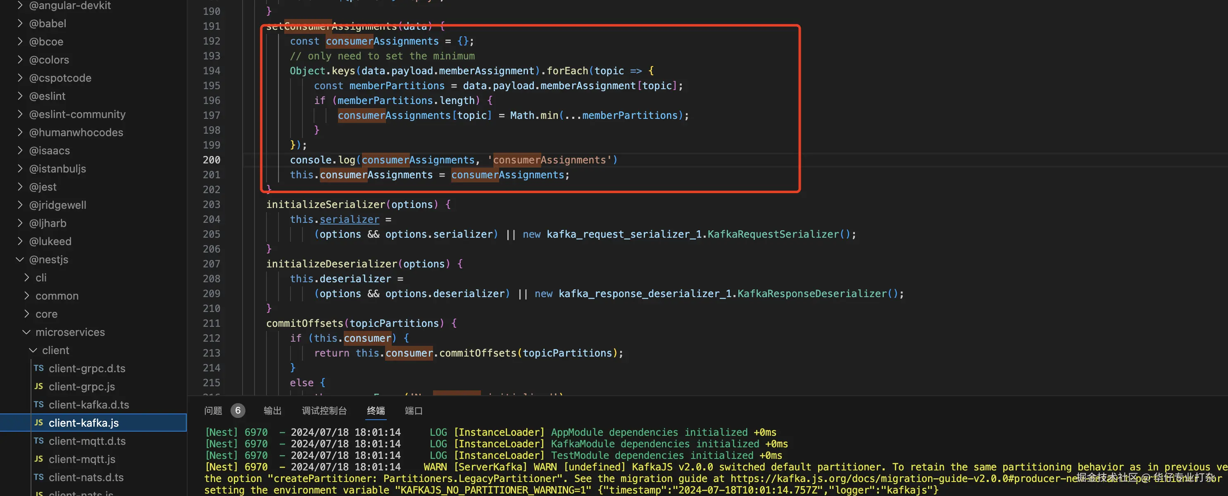Click line number 200 in gutter
Screen dimensions: 1228x496
211,160
